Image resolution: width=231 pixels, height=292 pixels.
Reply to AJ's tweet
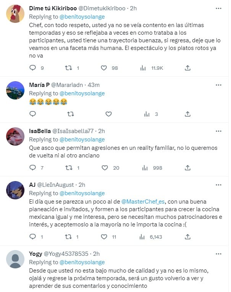[32, 237]
